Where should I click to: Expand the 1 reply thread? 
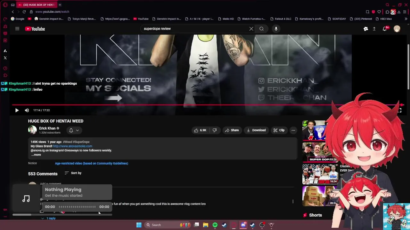[48, 218]
